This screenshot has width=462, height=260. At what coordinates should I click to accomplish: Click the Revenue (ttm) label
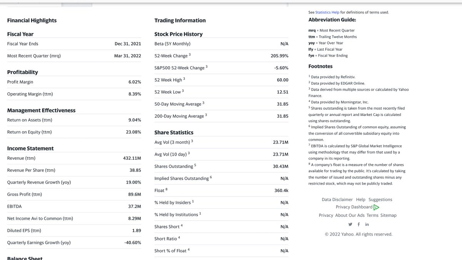point(21,158)
